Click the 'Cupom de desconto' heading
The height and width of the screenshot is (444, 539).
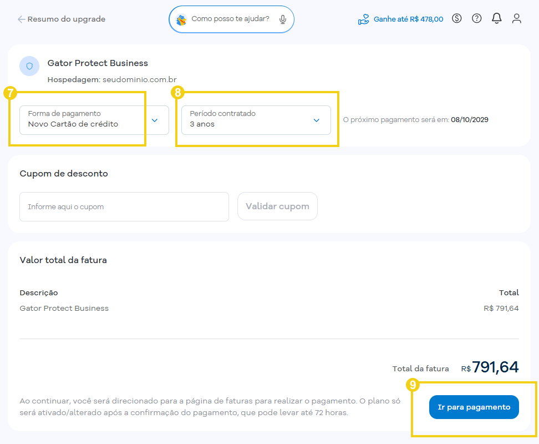pyautogui.click(x=64, y=174)
